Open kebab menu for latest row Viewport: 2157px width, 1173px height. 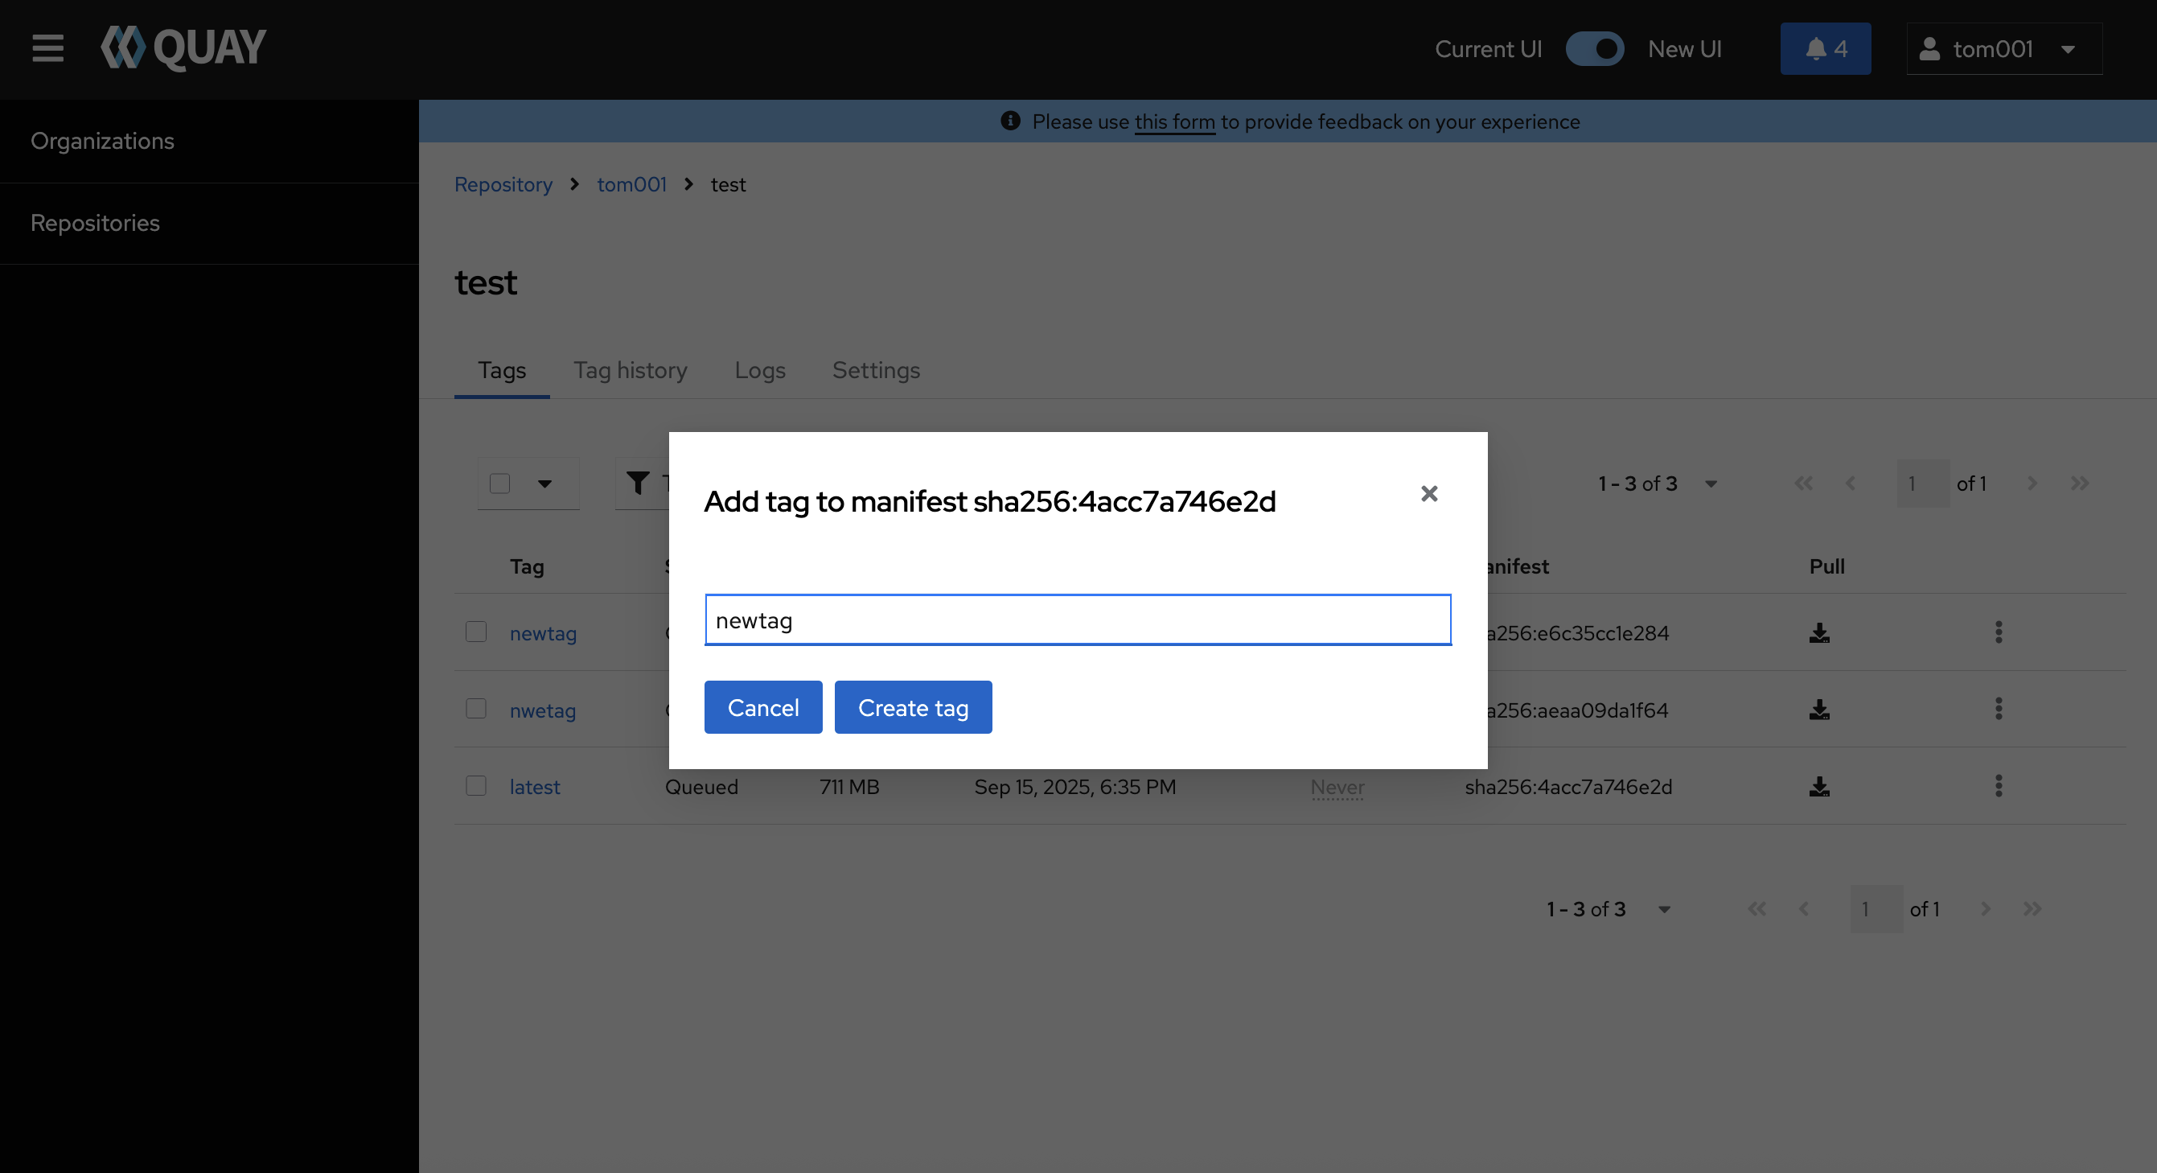(x=1998, y=786)
